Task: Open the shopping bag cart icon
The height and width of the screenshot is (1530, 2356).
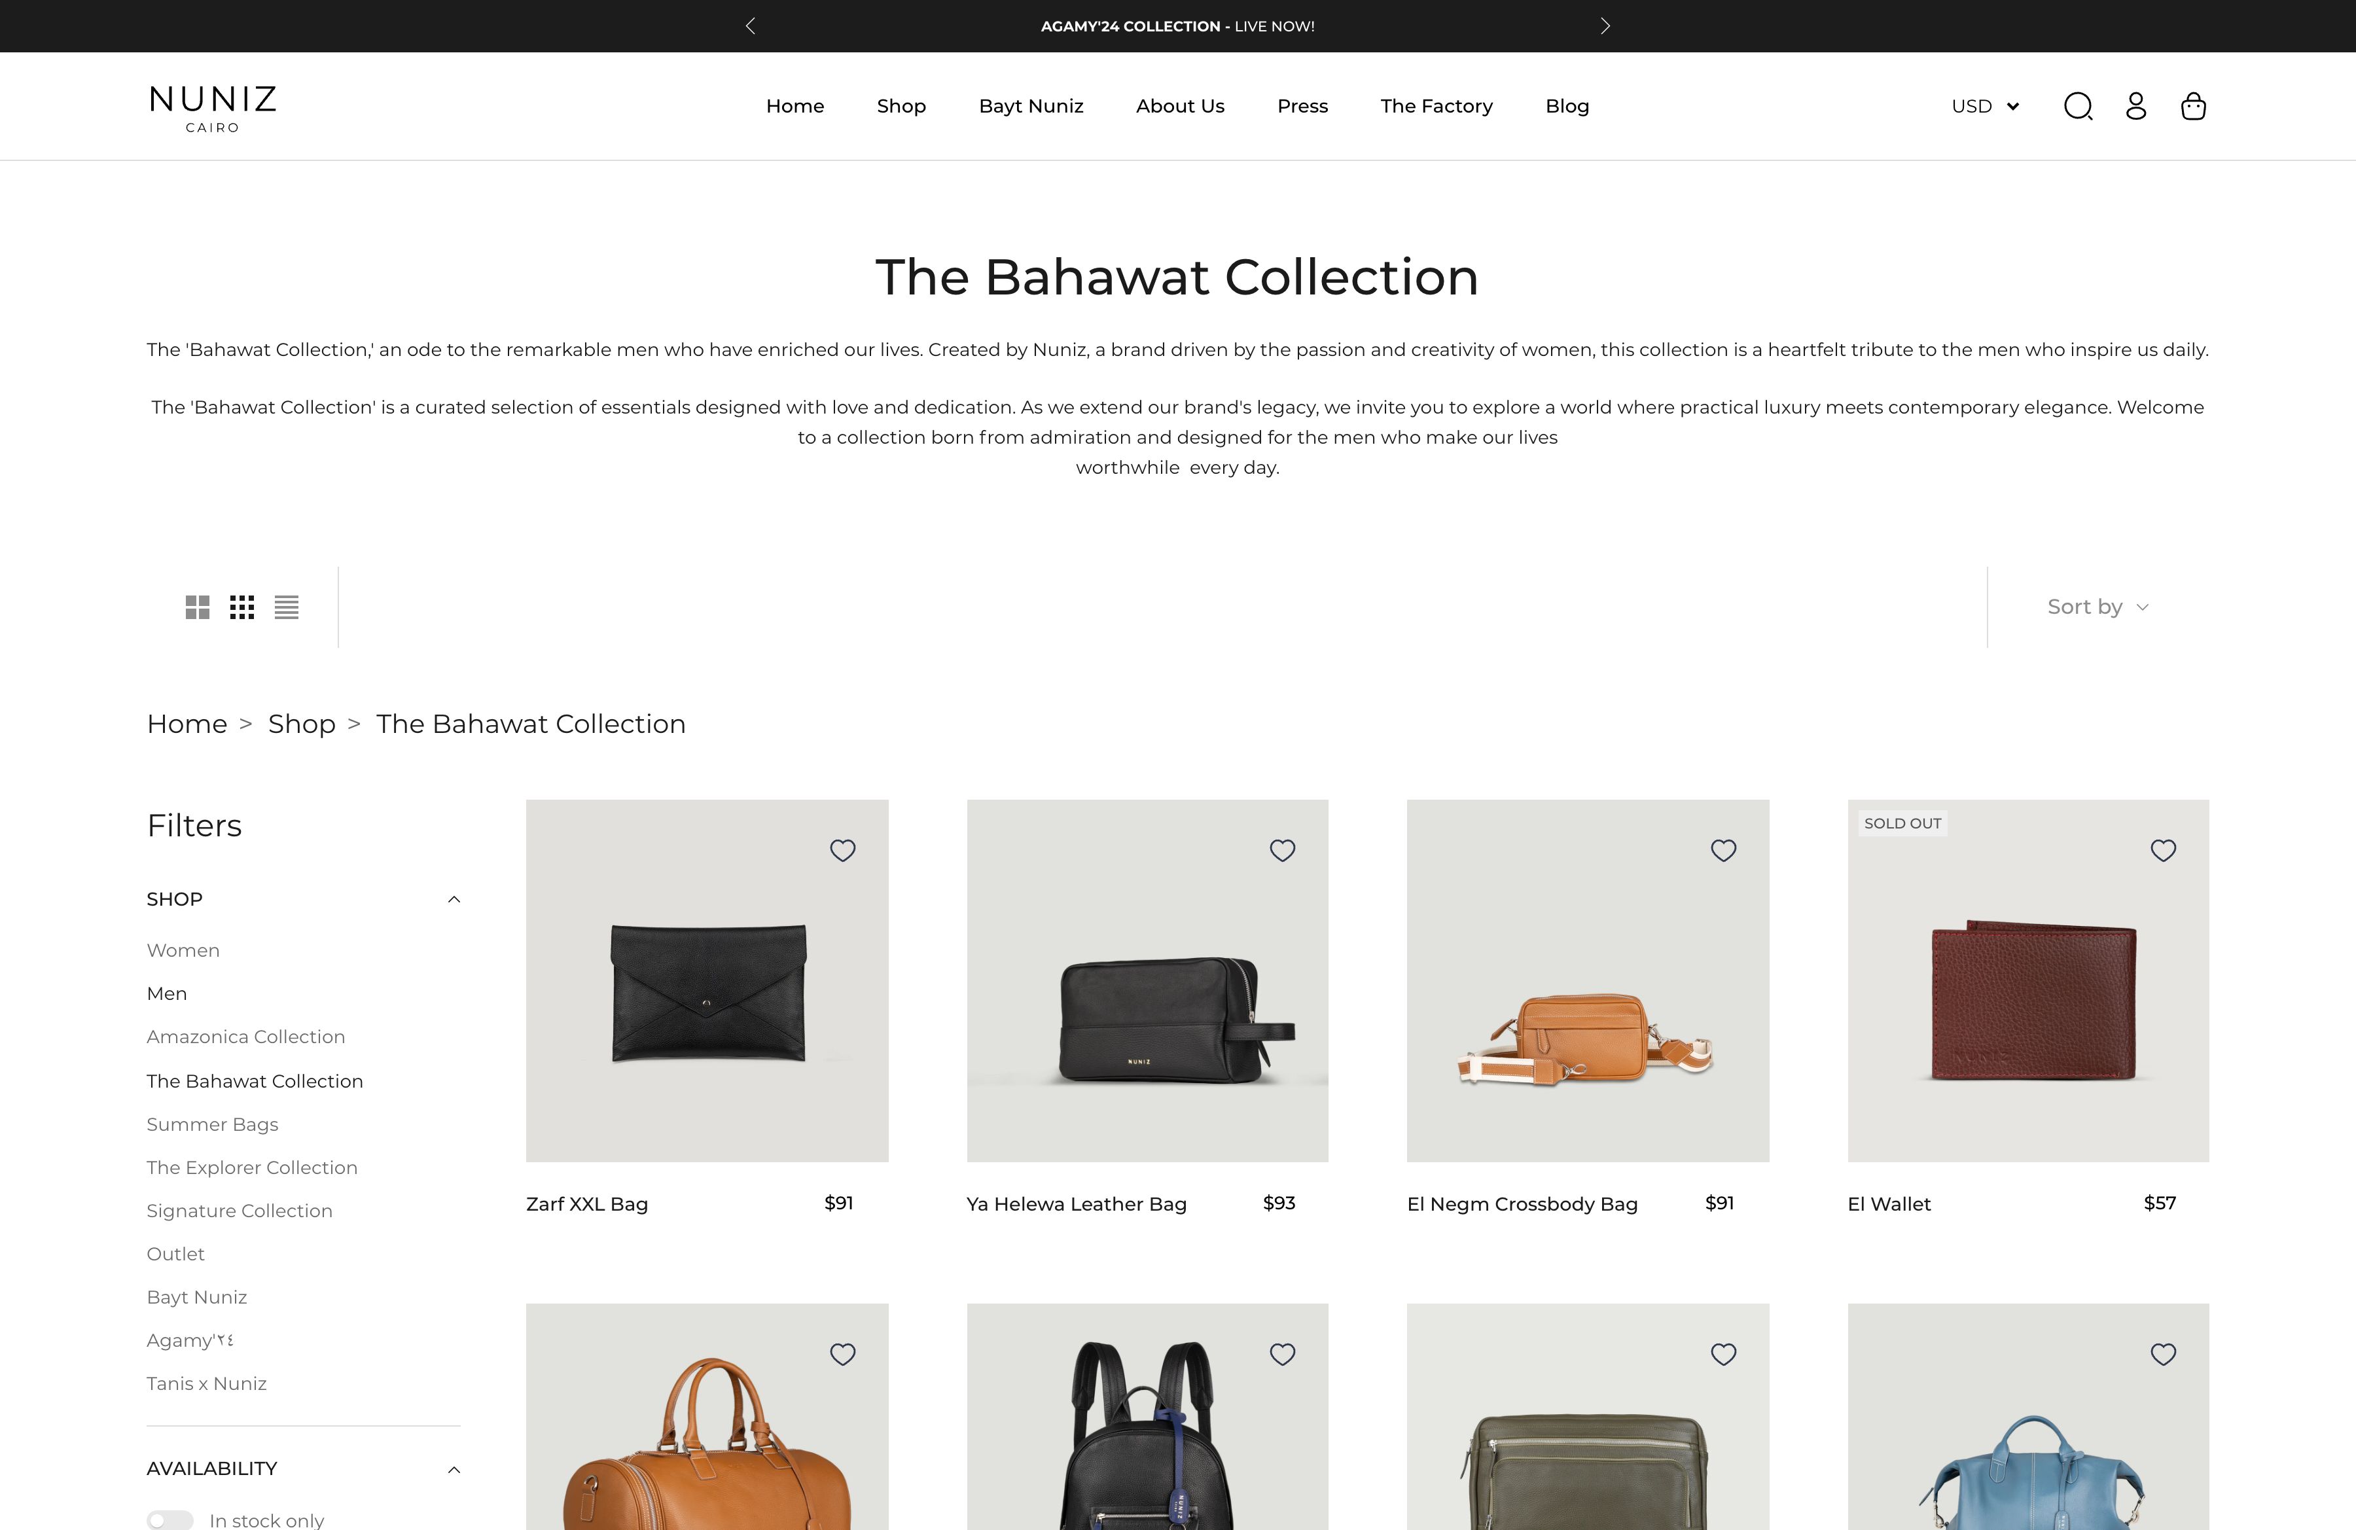Action: [2194, 106]
